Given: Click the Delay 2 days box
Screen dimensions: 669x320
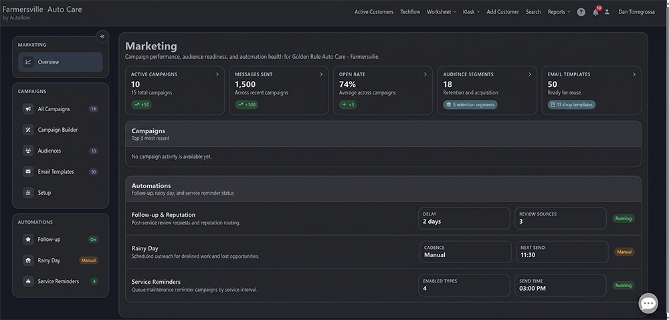Looking at the screenshot, I should (464, 218).
